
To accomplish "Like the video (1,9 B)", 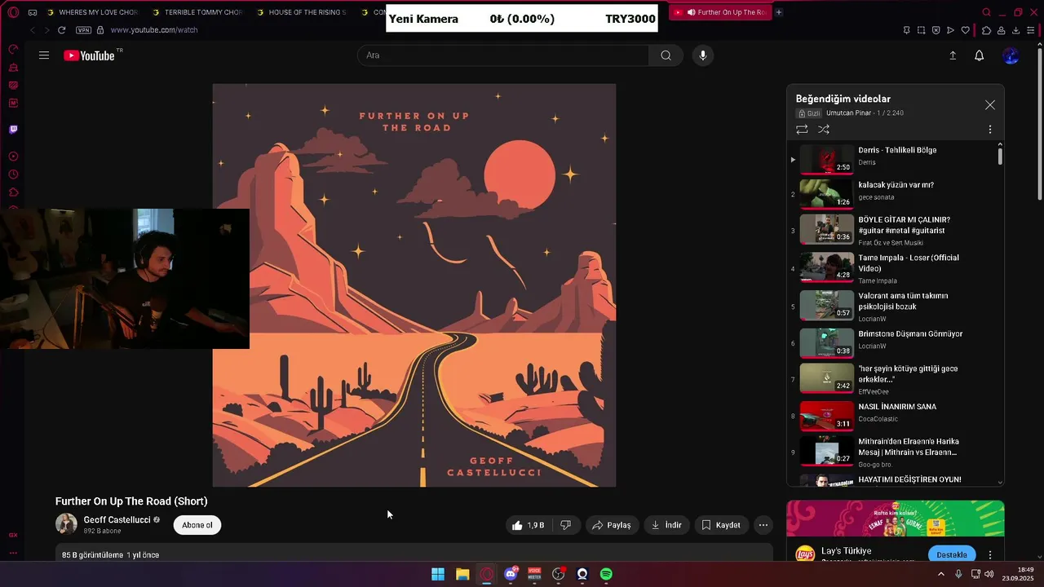I will 528,525.
